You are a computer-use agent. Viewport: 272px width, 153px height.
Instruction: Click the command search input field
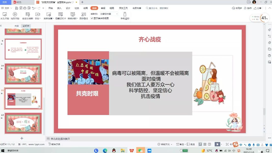[x=159, y=8]
